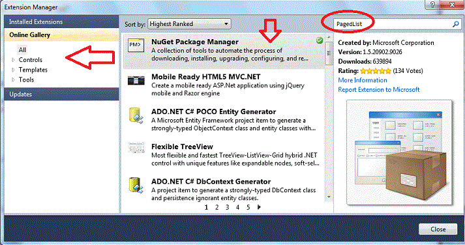Select the Controls tree item

click(30, 60)
